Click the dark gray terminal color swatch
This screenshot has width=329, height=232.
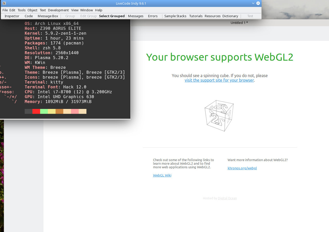[29, 111]
